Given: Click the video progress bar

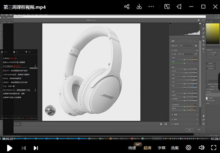Looking at the screenshot, I should pos(110,139).
